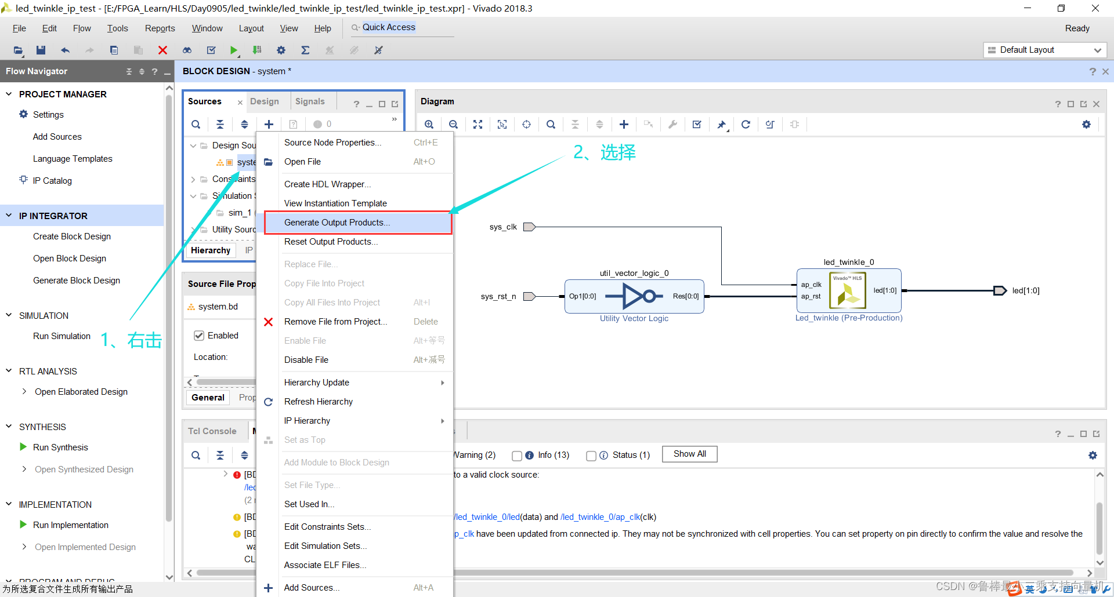1114x597 pixels.
Task: Collapse the IP INTEGRATOR section
Action: tap(9, 216)
